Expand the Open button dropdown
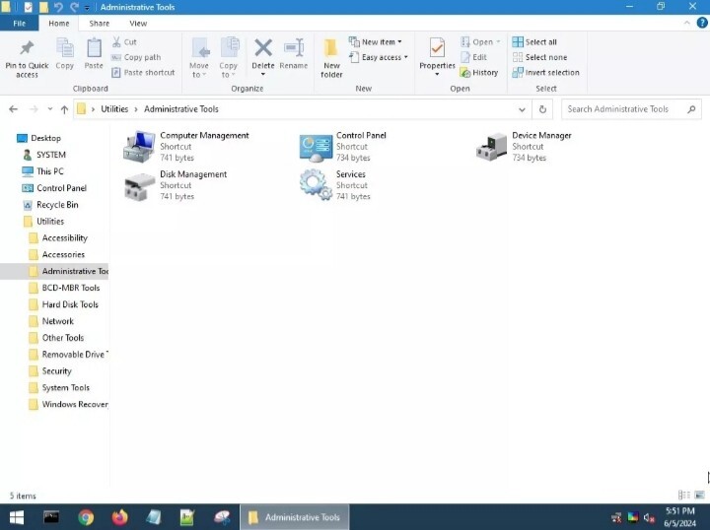Image resolution: width=710 pixels, height=530 pixels. pyautogui.click(x=498, y=42)
